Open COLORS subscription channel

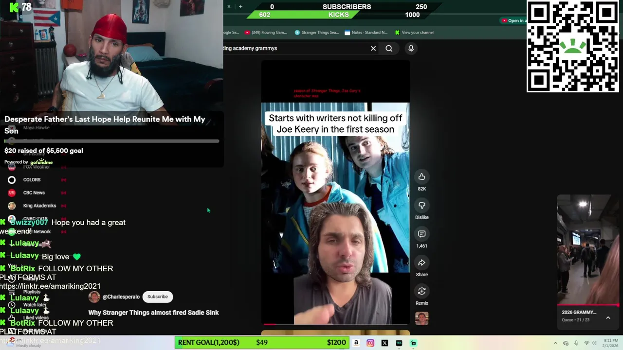32,180
